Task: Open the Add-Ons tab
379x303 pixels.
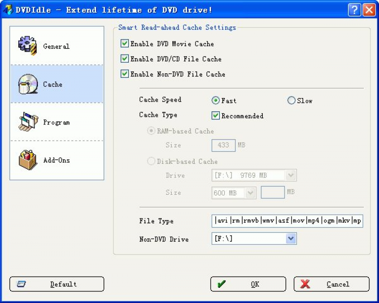Action: [57, 160]
